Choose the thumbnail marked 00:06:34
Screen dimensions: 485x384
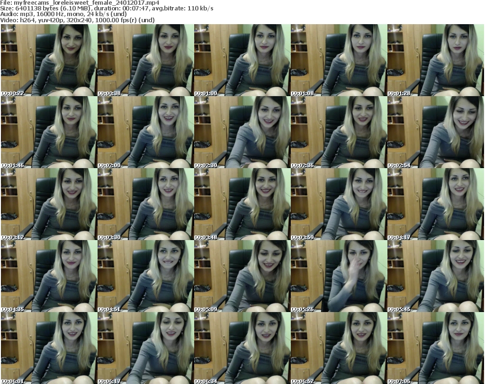(242, 348)
